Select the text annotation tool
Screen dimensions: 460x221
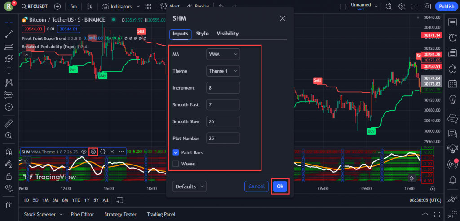tap(9, 70)
